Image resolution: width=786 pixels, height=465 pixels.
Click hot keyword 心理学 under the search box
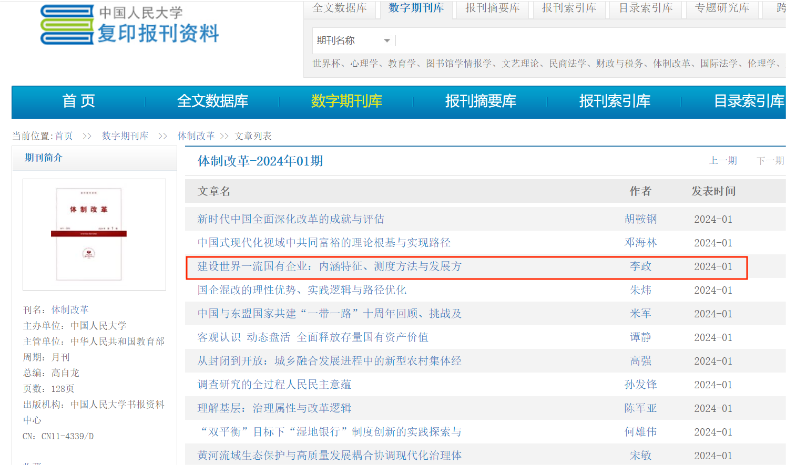pyautogui.click(x=364, y=64)
